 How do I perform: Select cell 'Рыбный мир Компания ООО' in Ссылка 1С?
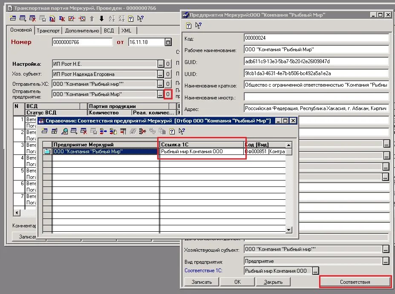point(202,151)
